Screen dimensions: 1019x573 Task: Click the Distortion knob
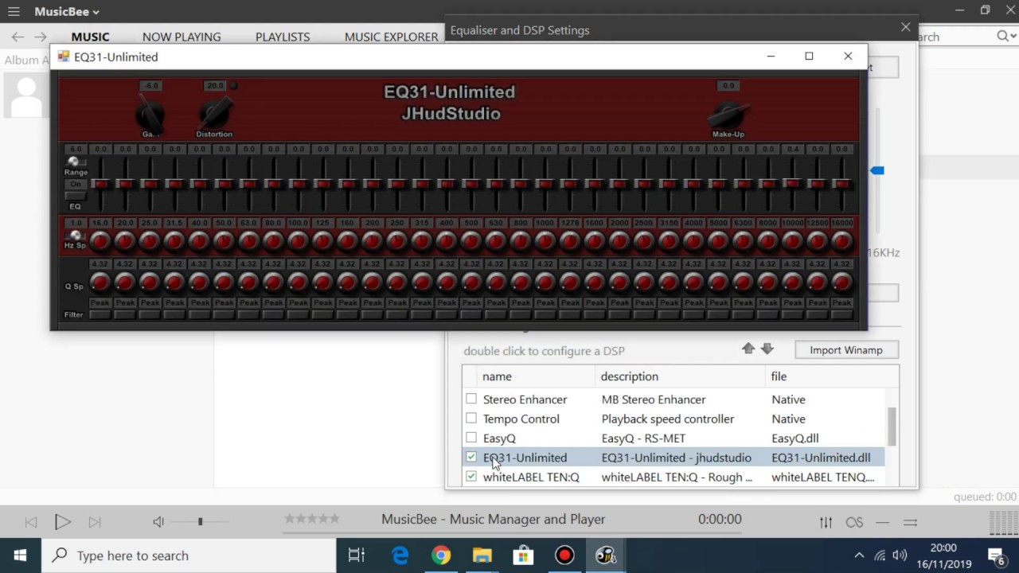[215, 112]
